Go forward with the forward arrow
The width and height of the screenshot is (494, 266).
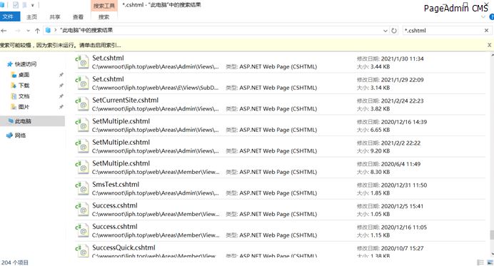tap(18, 31)
